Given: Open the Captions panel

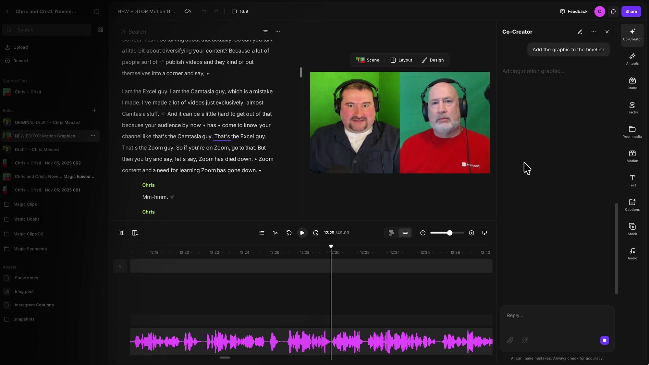Looking at the screenshot, I should [x=632, y=205].
